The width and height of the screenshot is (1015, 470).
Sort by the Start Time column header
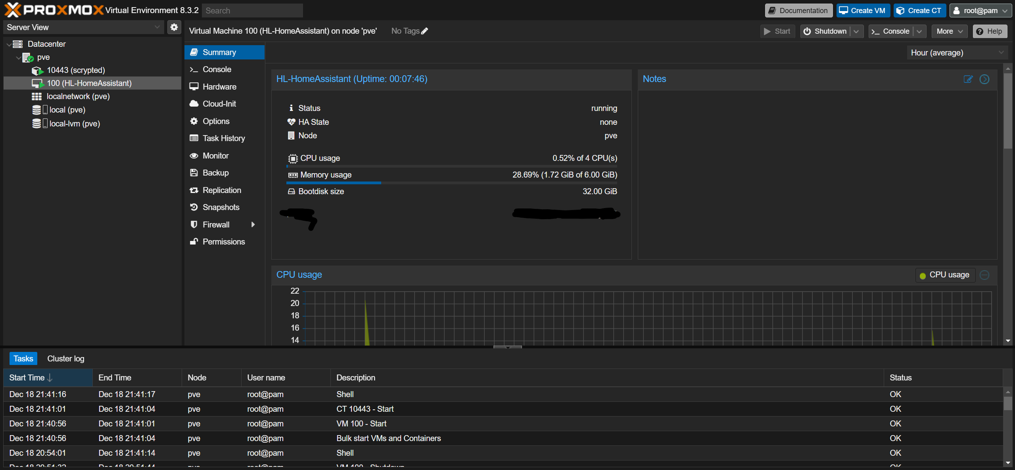tap(48, 378)
